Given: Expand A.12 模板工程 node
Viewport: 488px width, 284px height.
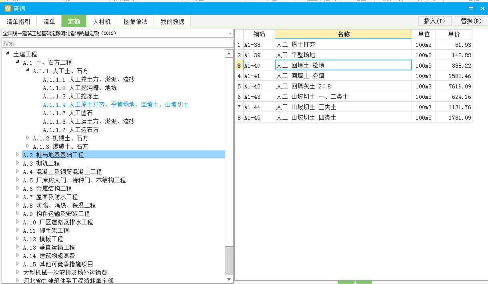Looking at the screenshot, I should tap(17, 238).
